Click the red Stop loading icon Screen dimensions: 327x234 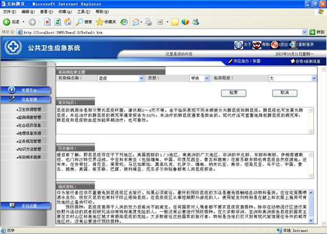point(48,22)
